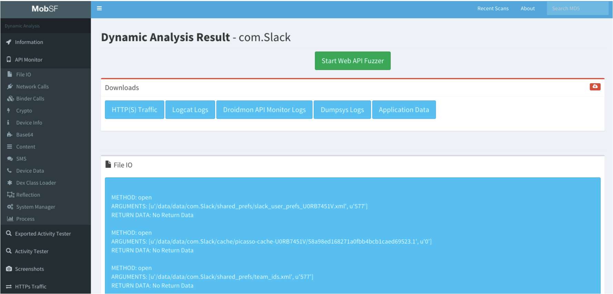This screenshot has width=613, height=294.
Task: Open Activity Tester from the sidebar
Action: [46, 251]
